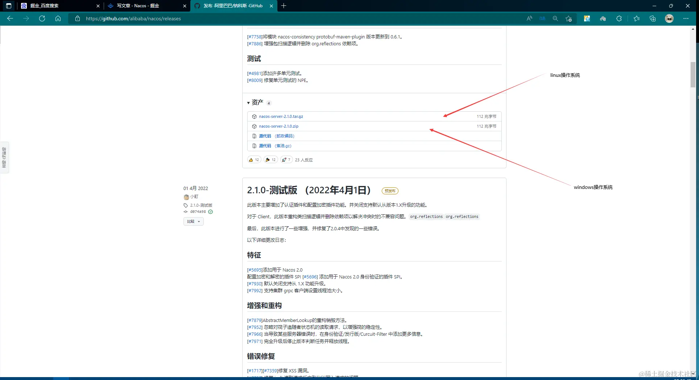Open the 比较 compare dropdown
Image resolution: width=699 pixels, height=380 pixels.
point(194,221)
